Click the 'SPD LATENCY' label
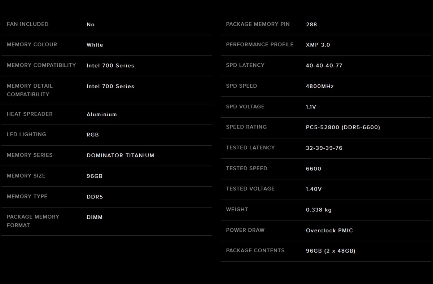The height and width of the screenshot is (284, 433). [245, 65]
